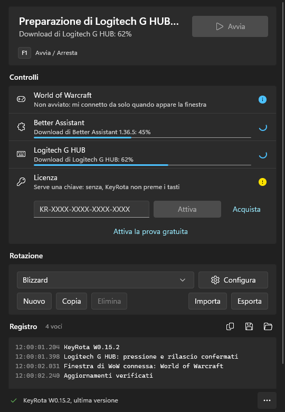This screenshot has width=285, height=412.
Task: Create a new rotation with Nuovo
Action: [x=34, y=301]
